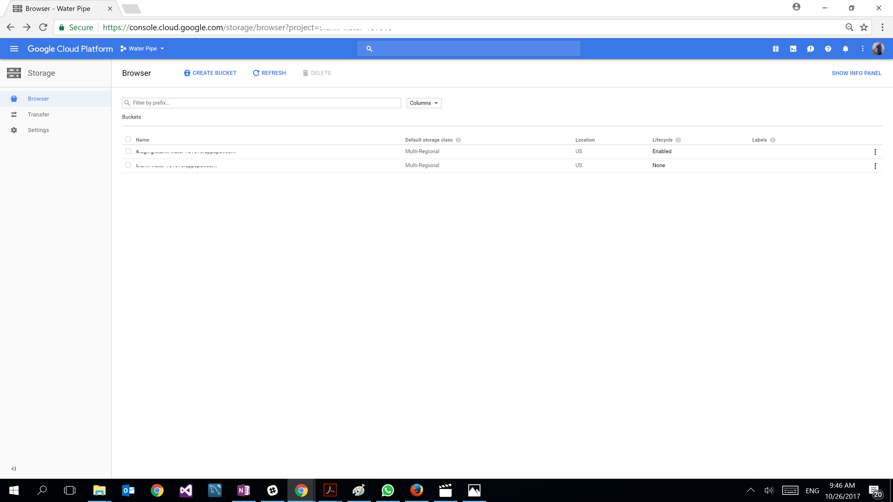Open the send feedback icon

coord(810,49)
